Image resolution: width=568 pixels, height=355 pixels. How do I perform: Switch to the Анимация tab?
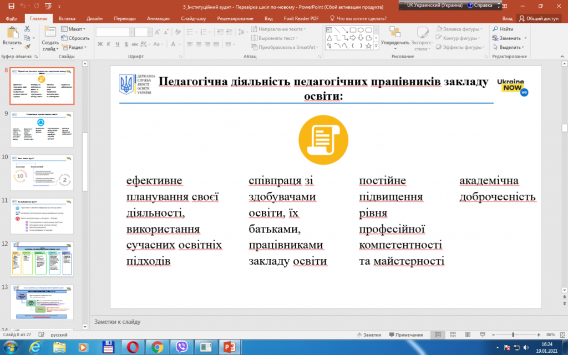click(158, 18)
